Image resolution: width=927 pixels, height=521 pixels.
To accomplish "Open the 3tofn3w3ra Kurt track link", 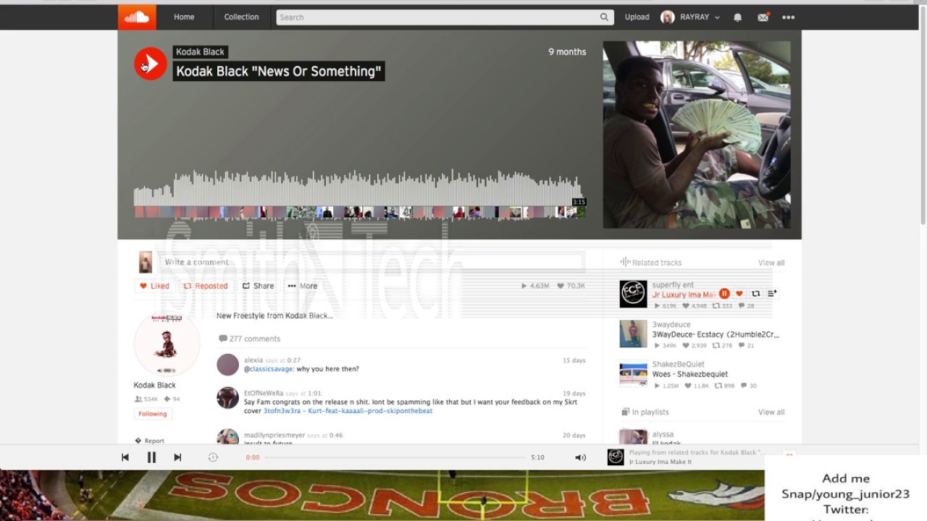I will pyautogui.click(x=348, y=411).
